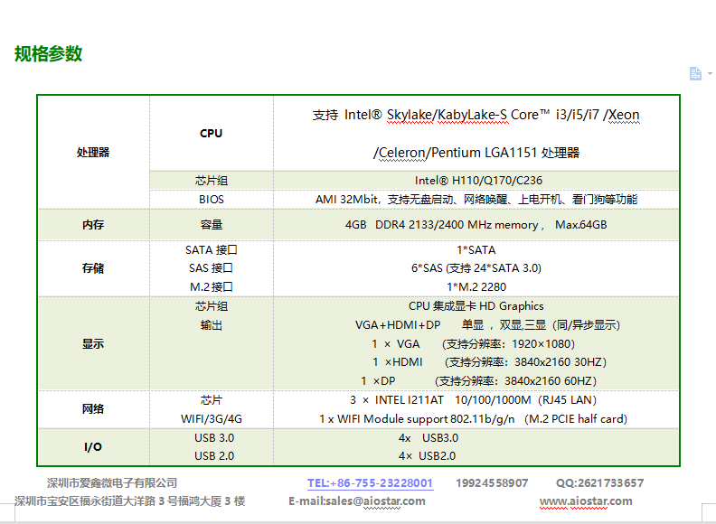The width and height of the screenshot is (716, 524).
Task: Open the TEL:+86-755-23228001 phone link
Action: pyautogui.click(x=370, y=483)
